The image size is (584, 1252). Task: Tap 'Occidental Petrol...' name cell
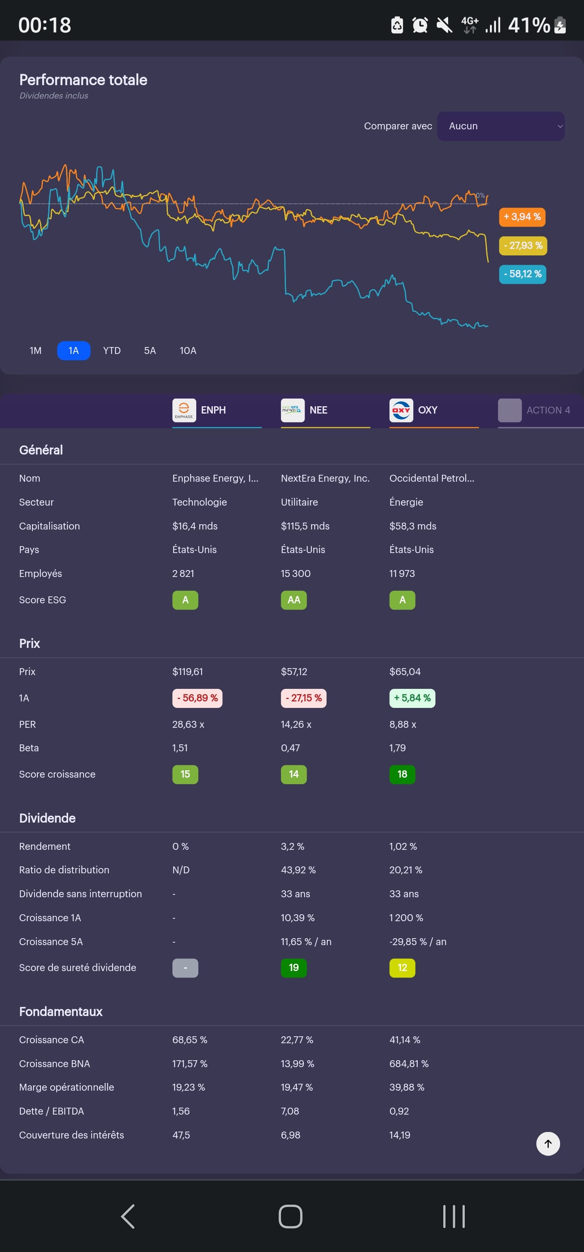pyautogui.click(x=432, y=478)
